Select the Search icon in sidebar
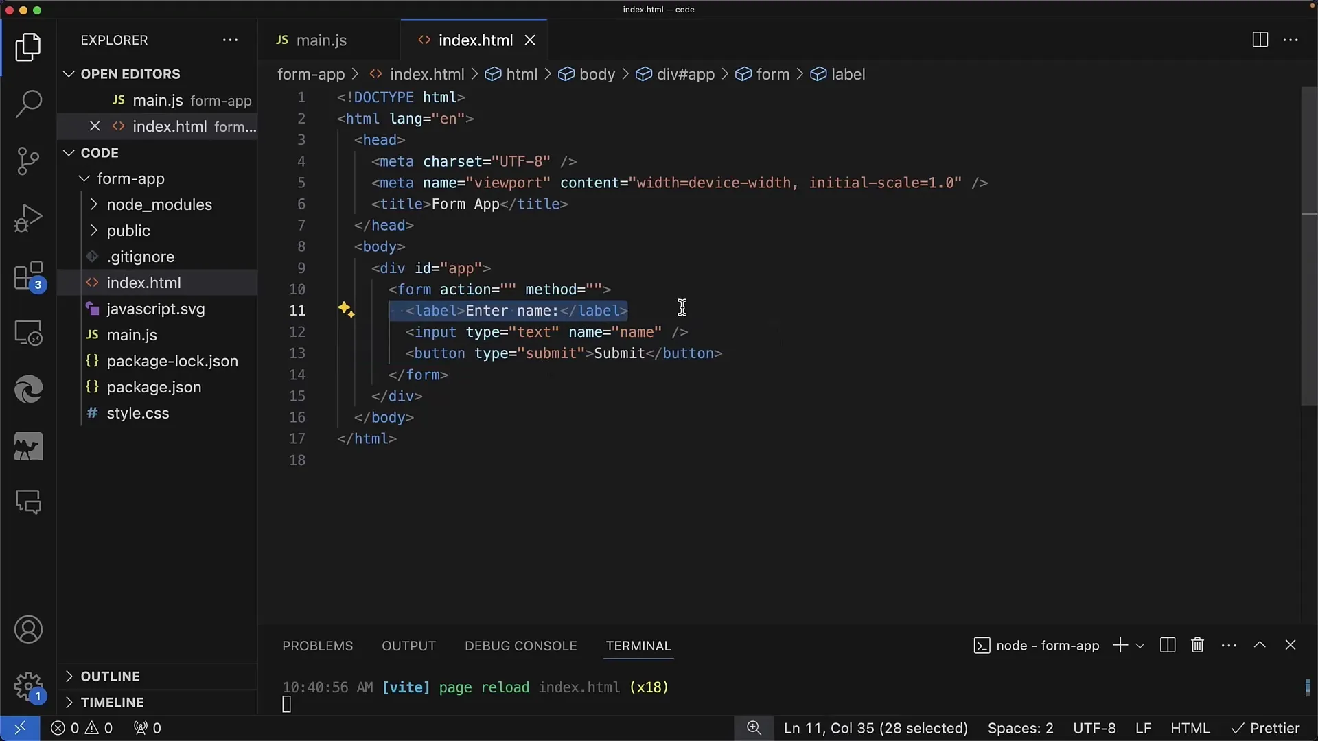This screenshot has height=741, width=1318. [27, 102]
